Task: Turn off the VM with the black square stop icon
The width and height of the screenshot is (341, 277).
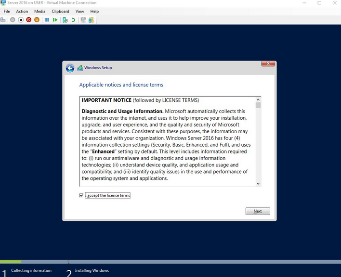Action: [21, 20]
